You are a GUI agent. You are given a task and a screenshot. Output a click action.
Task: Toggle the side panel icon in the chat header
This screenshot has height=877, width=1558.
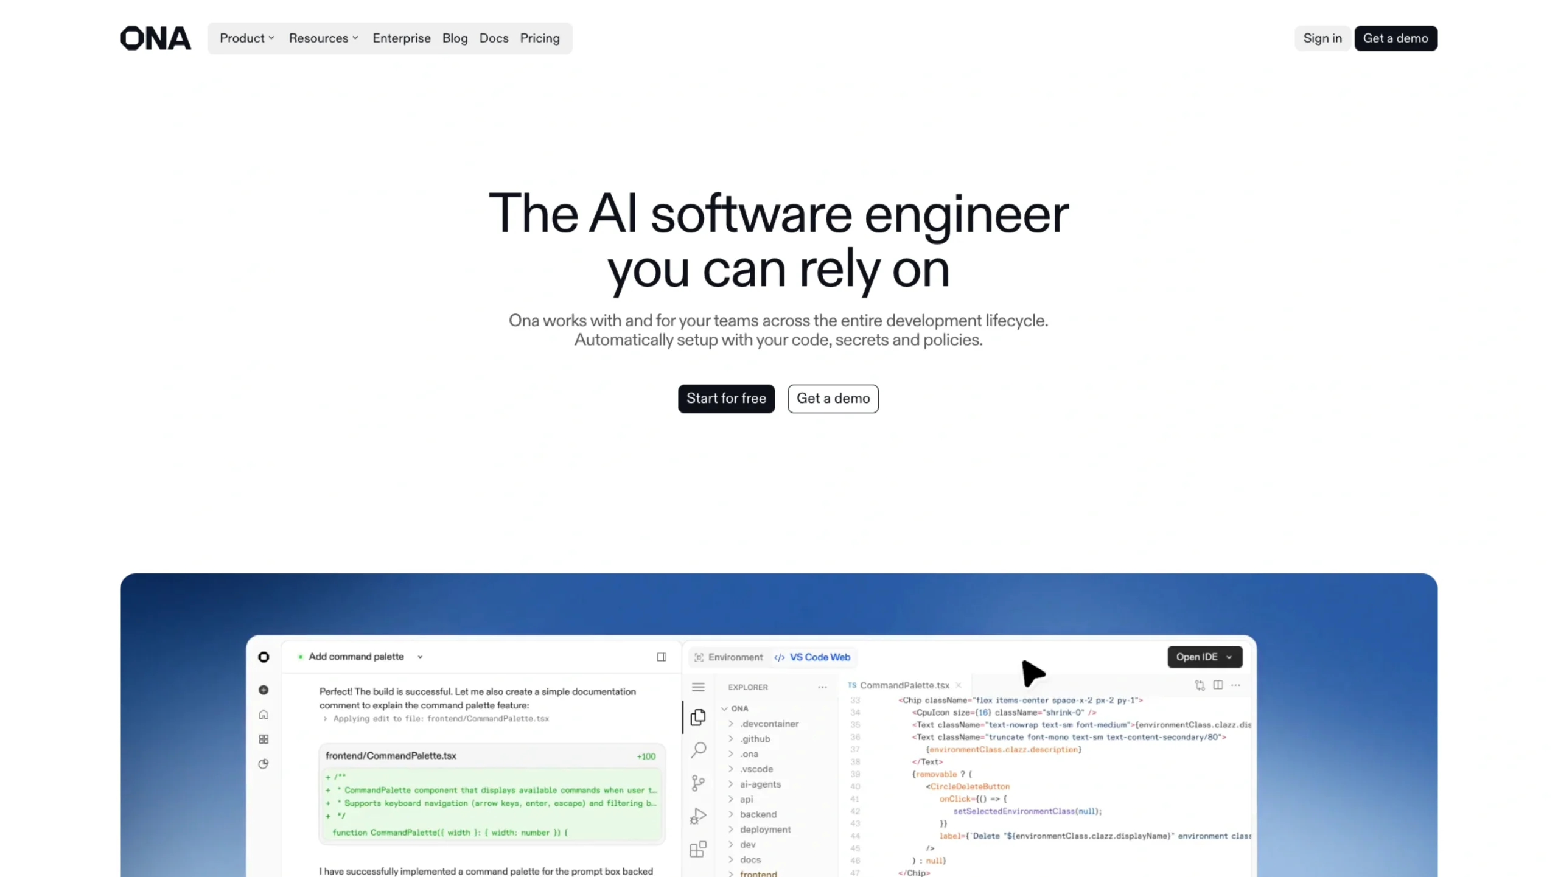pos(661,657)
